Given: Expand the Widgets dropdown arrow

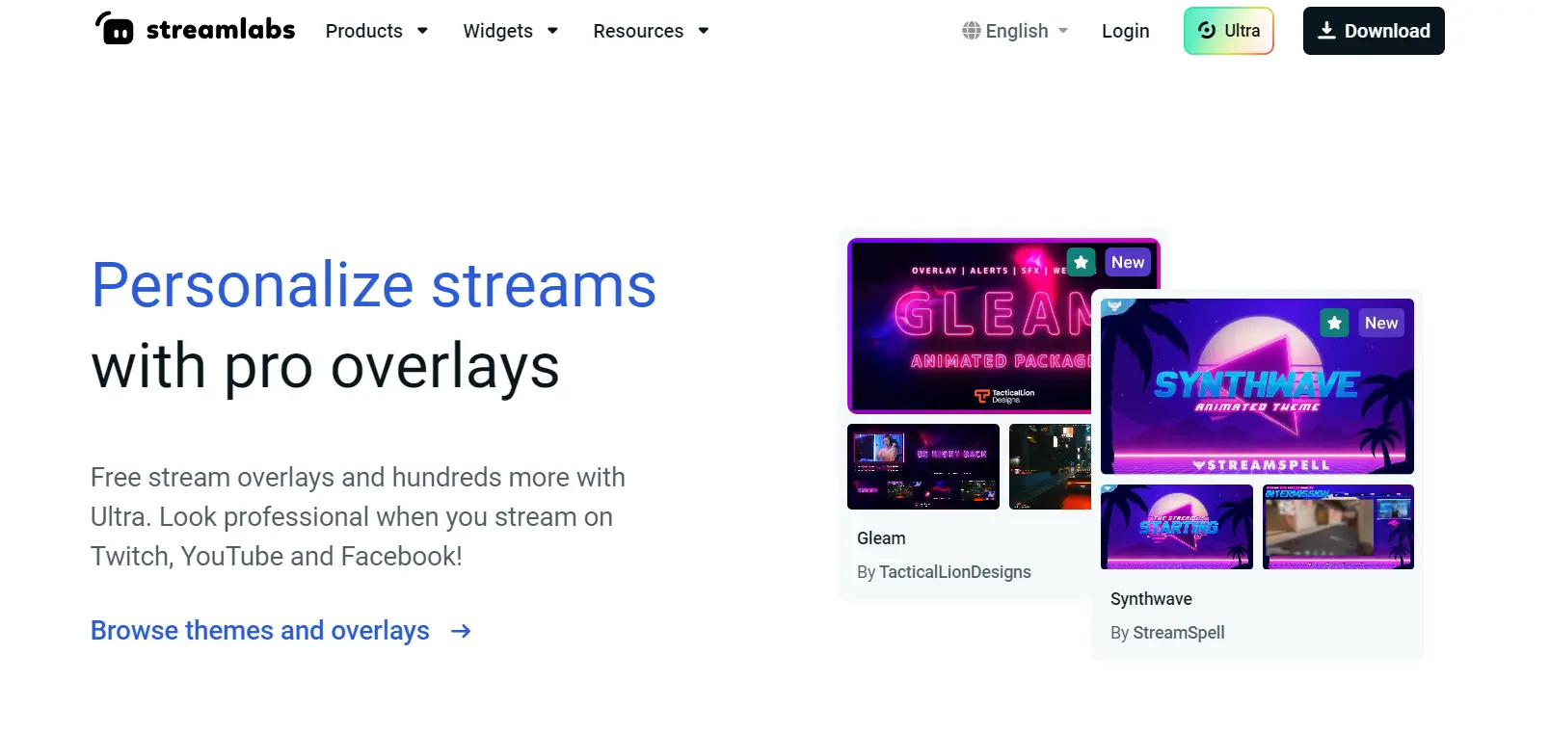Looking at the screenshot, I should click(x=552, y=31).
